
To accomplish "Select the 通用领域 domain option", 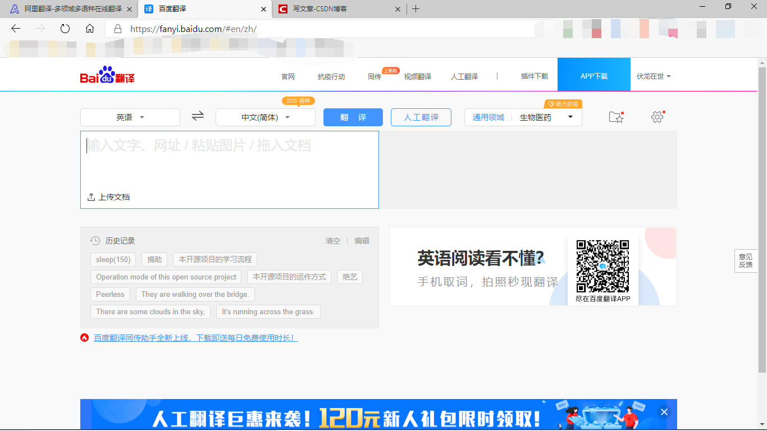I will pos(488,117).
